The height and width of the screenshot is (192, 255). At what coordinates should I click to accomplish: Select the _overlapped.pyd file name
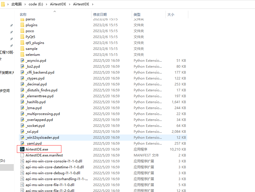pos(39,120)
